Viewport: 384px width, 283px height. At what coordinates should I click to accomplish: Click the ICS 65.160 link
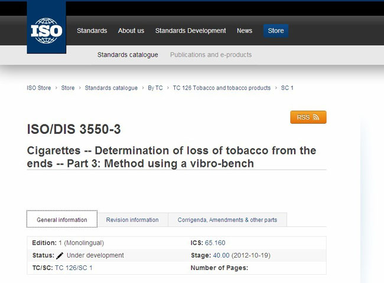pyautogui.click(x=215, y=243)
